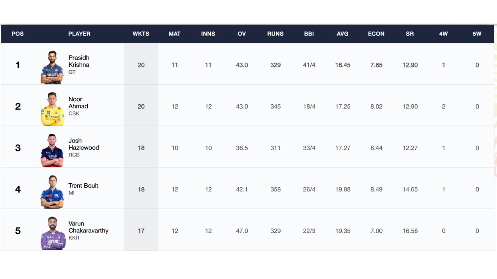Click best bowling figure 26/4
The width and height of the screenshot is (497, 279).
click(309, 189)
